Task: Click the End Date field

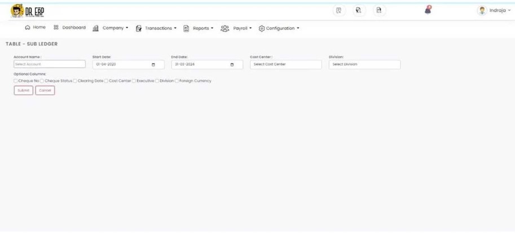Action: (207, 65)
